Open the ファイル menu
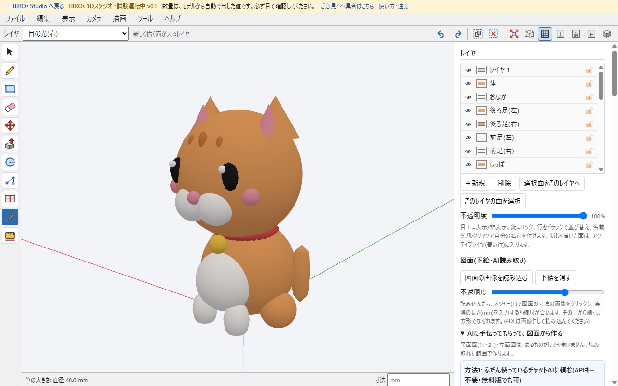 (15, 19)
